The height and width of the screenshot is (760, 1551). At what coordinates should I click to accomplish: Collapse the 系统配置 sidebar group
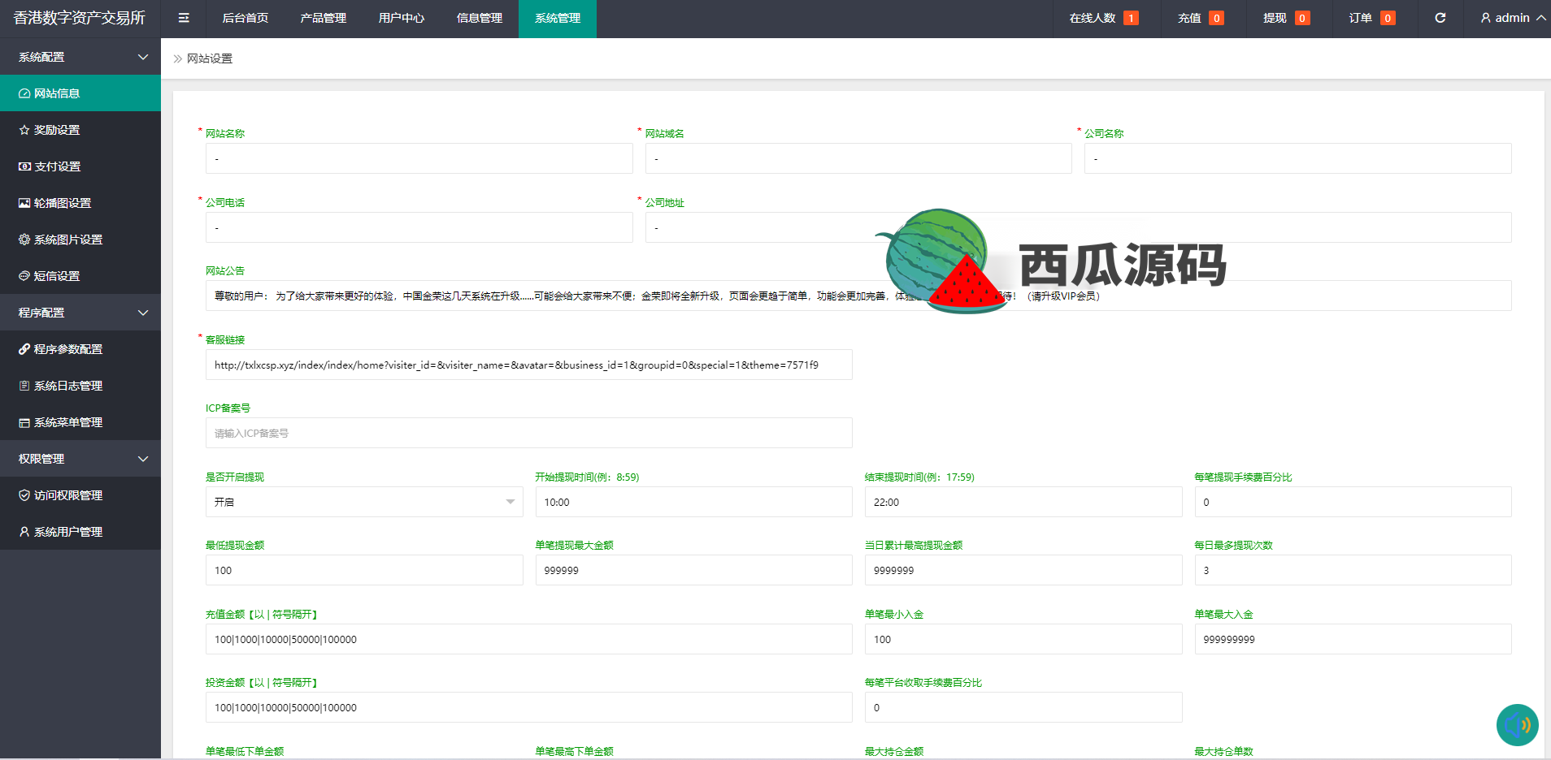point(80,57)
